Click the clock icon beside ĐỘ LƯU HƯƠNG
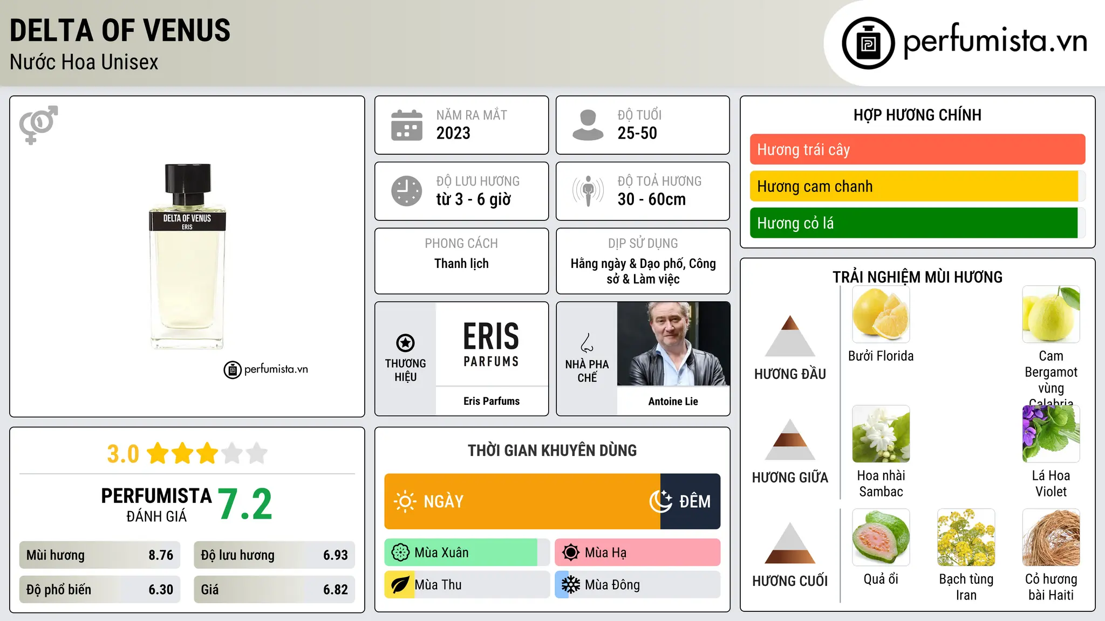This screenshot has height=621, width=1105. point(407,191)
